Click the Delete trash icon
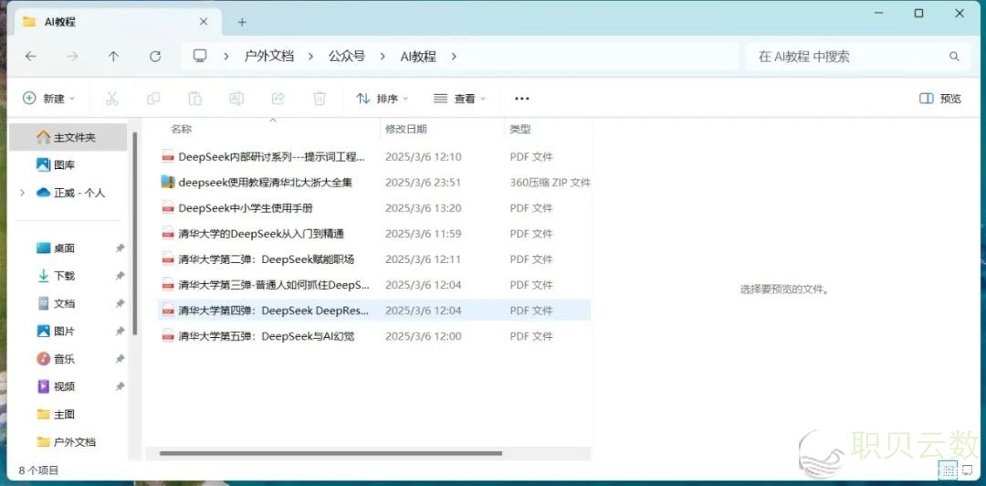The width and height of the screenshot is (986, 486). pos(320,99)
